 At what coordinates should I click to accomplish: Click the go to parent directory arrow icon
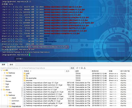pyautogui.click(x=80, y=68)
